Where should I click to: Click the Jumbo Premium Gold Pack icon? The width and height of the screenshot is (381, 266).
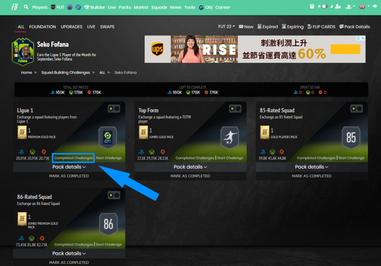tap(22, 219)
